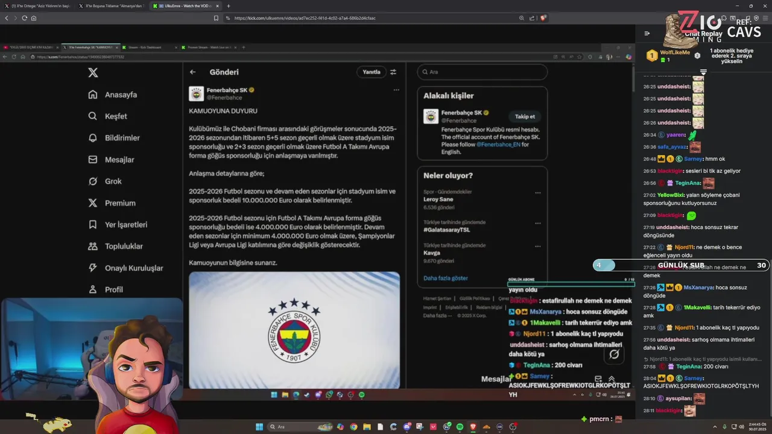The image size is (772, 434).
Task: Open Spotify from the taskbar
Action: pyautogui.click(x=460, y=427)
